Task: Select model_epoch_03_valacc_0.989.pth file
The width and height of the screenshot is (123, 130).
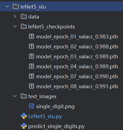Action: 77,56
